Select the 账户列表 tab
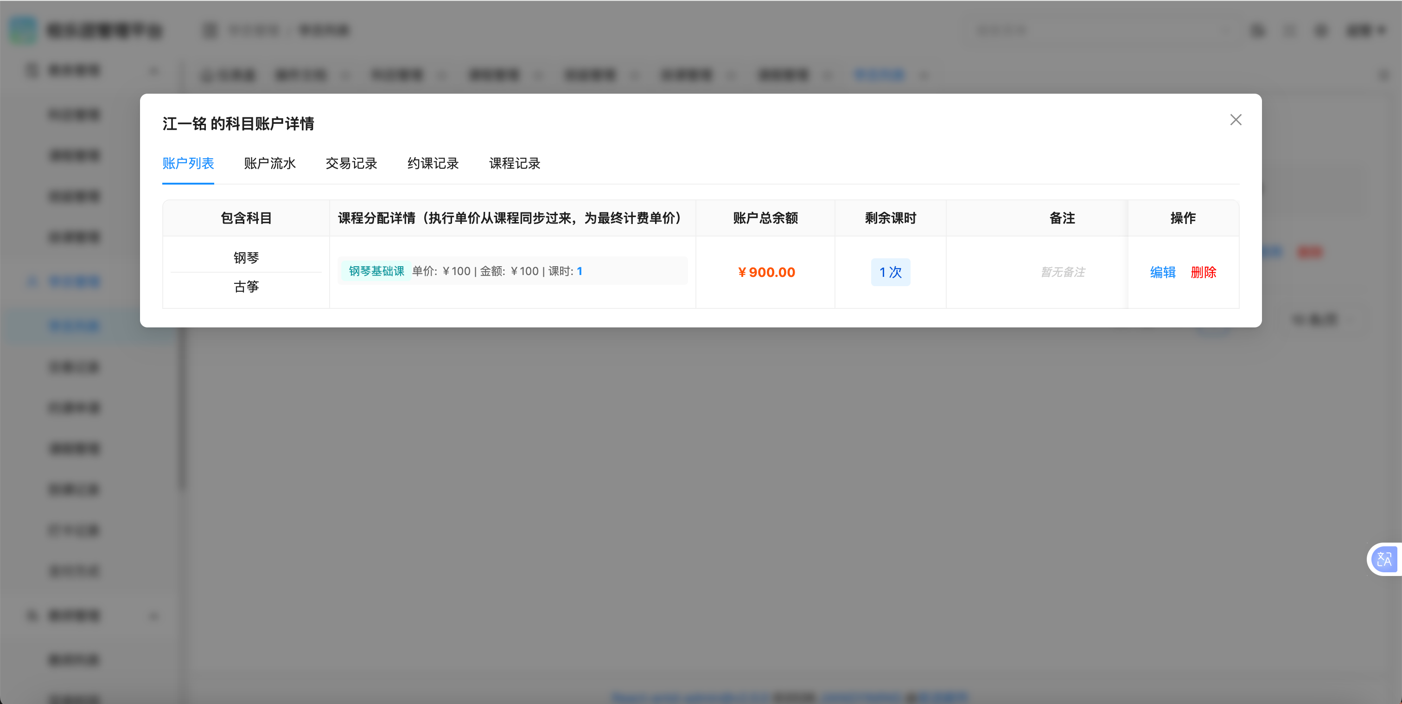Screen dimensions: 1402x704 tap(188, 163)
